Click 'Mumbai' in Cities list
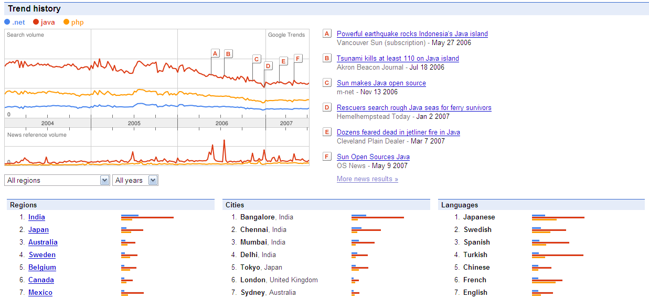This screenshot has width=649, height=299. (x=254, y=242)
